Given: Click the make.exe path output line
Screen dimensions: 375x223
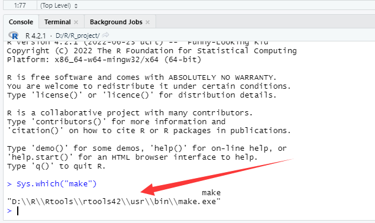Looking at the screenshot, I should coord(114,202).
